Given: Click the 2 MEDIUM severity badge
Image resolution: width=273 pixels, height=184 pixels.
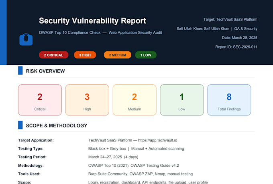Looking at the screenshot, I should pyautogui.click(x=118, y=55).
